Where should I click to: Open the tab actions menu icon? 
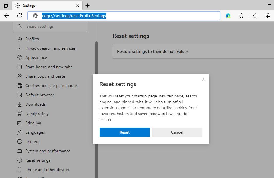click(x=6, y=6)
